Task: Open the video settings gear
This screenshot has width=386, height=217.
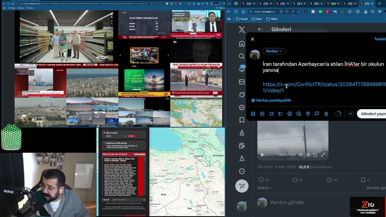Action: (308, 155)
